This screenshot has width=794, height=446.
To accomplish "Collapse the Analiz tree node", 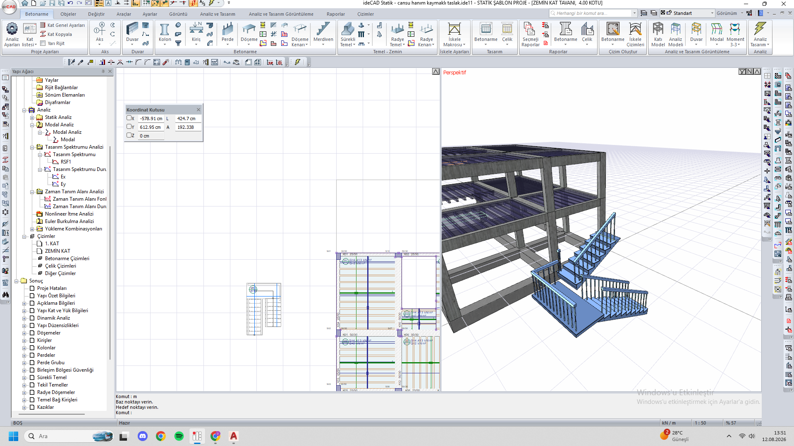I will (24, 110).
